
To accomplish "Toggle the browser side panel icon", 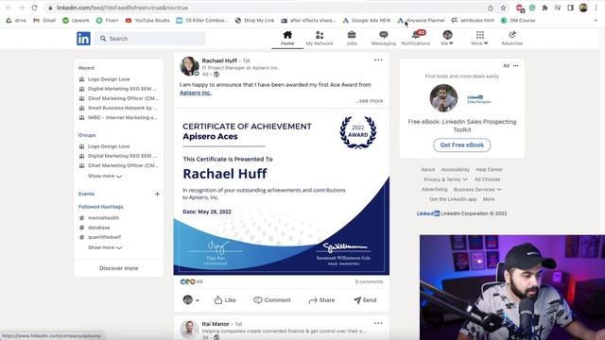I will tap(570, 8).
